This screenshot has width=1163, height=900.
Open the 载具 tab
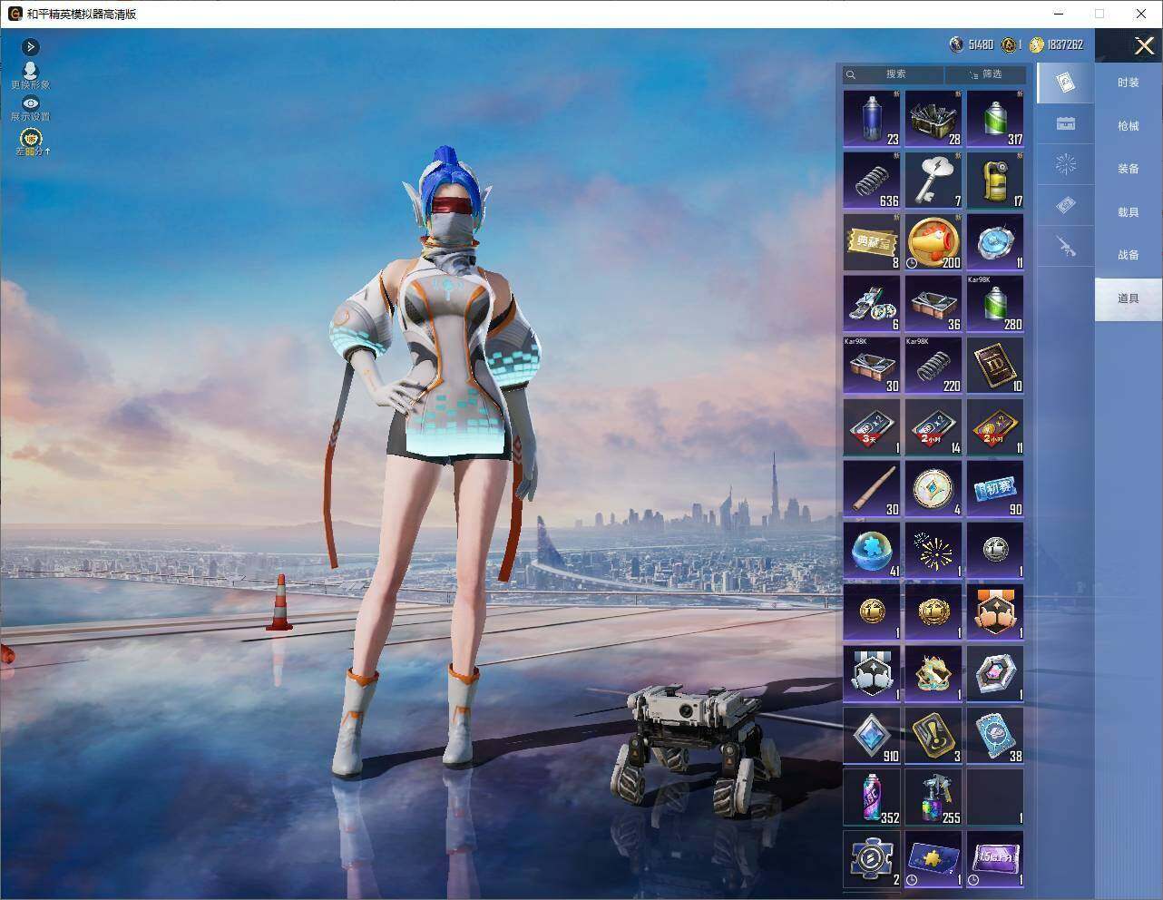tap(1129, 212)
